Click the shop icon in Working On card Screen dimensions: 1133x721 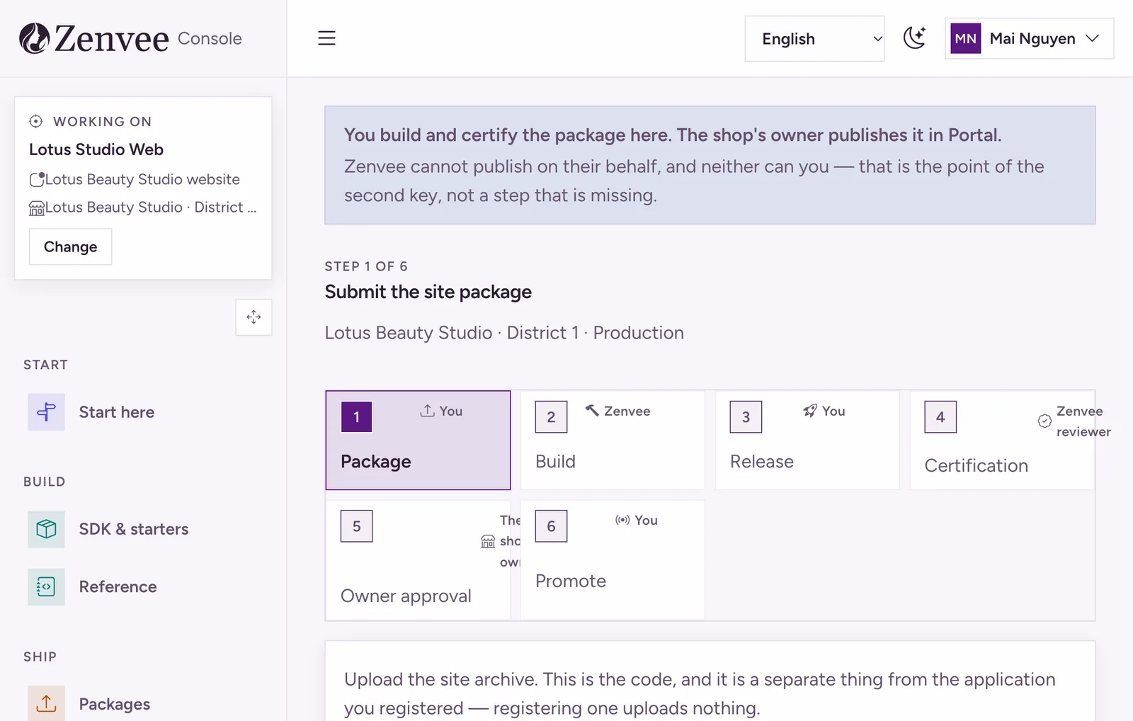(x=37, y=208)
